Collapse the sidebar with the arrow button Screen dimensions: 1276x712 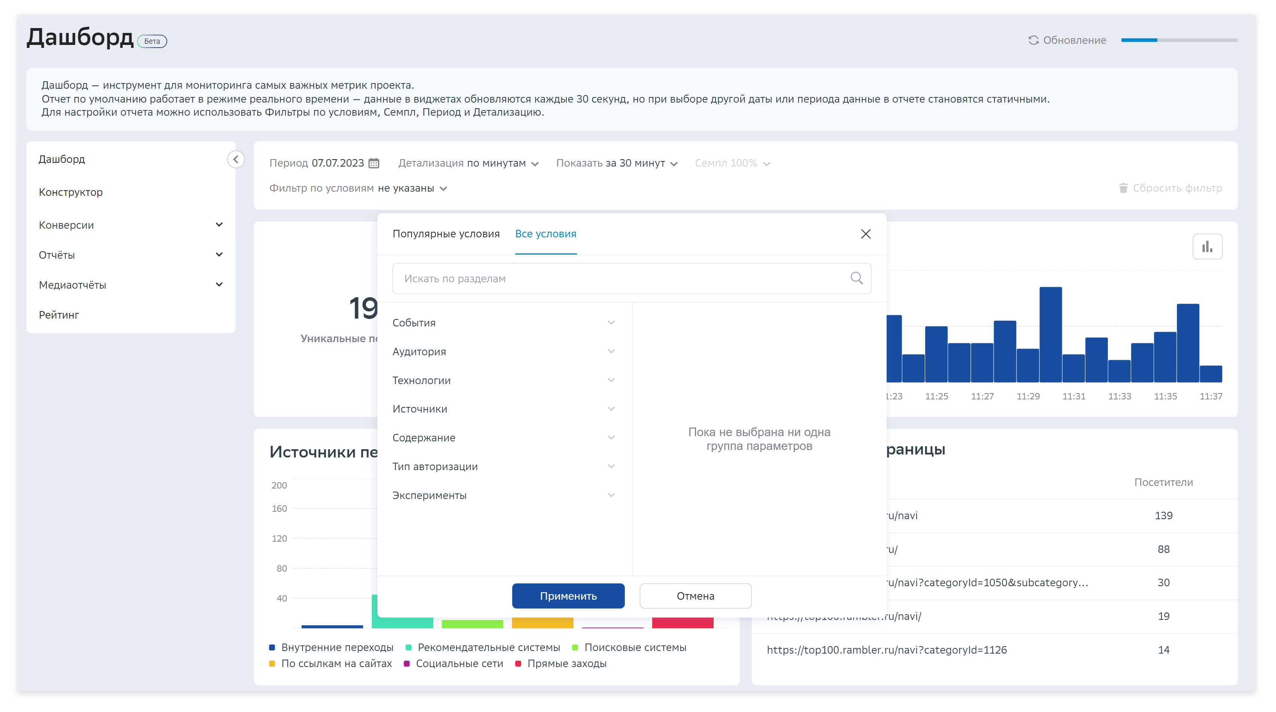pyautogui.click(x=236, y=159)
